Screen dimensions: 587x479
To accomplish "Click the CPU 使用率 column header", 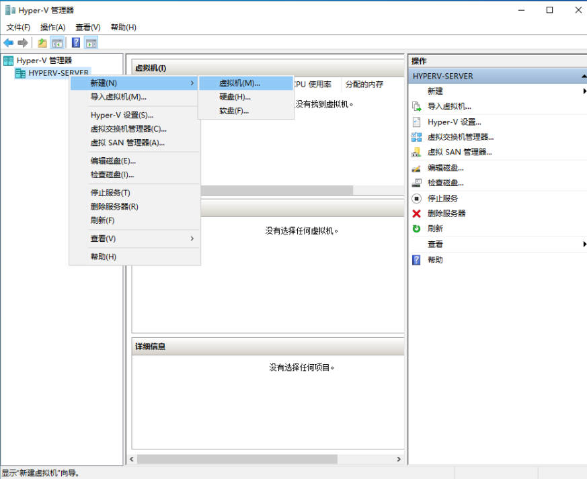I will pos(312,85).
